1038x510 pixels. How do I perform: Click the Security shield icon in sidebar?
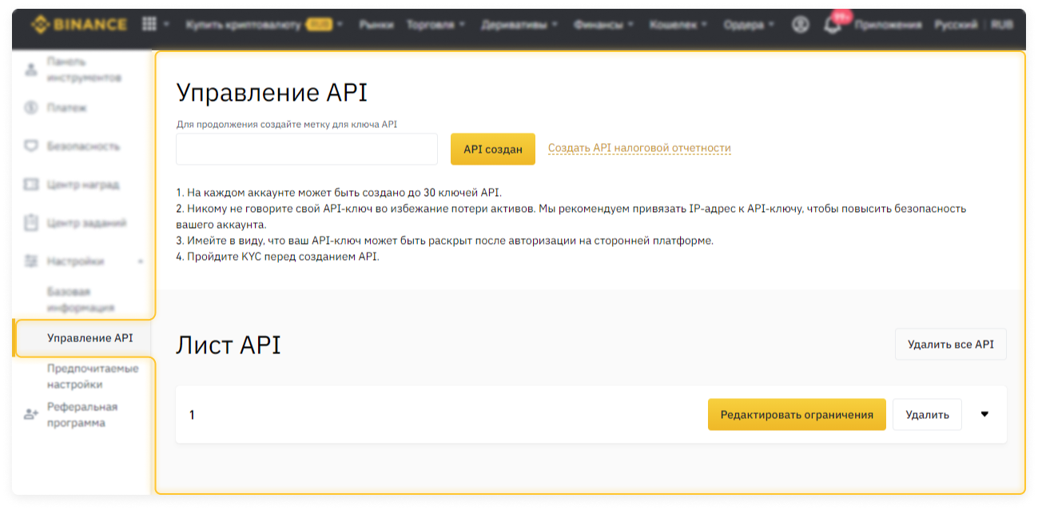(x=31, y=146)
